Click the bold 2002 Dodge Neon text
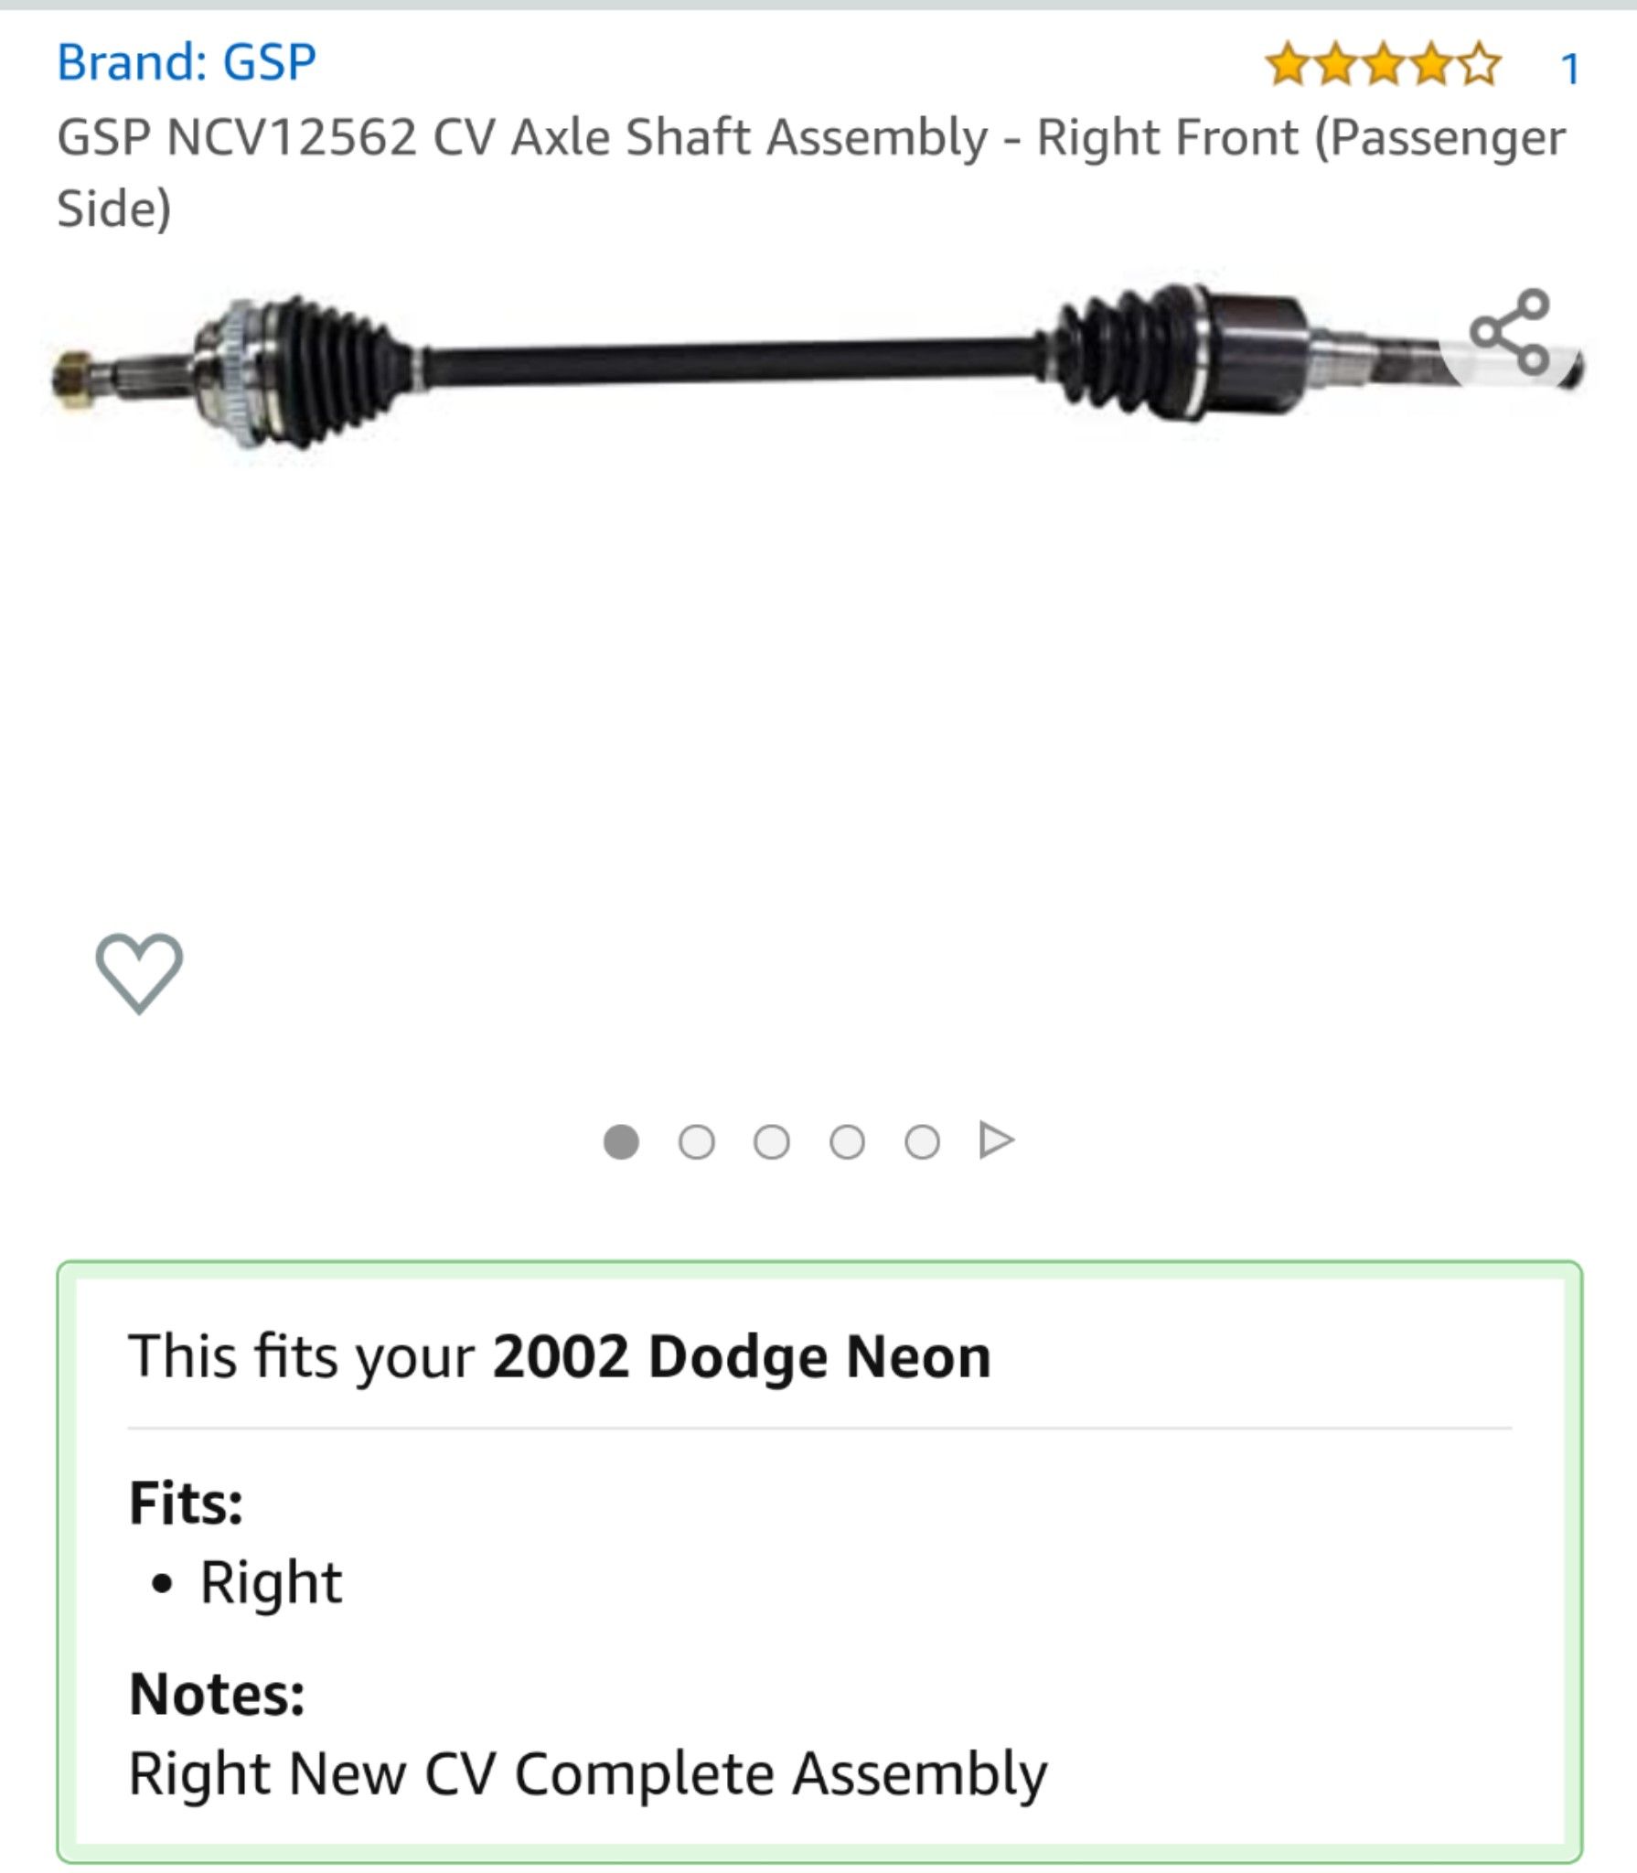The height and width of the screenshot is (1873, 1637). click(x=742, y=1355)
